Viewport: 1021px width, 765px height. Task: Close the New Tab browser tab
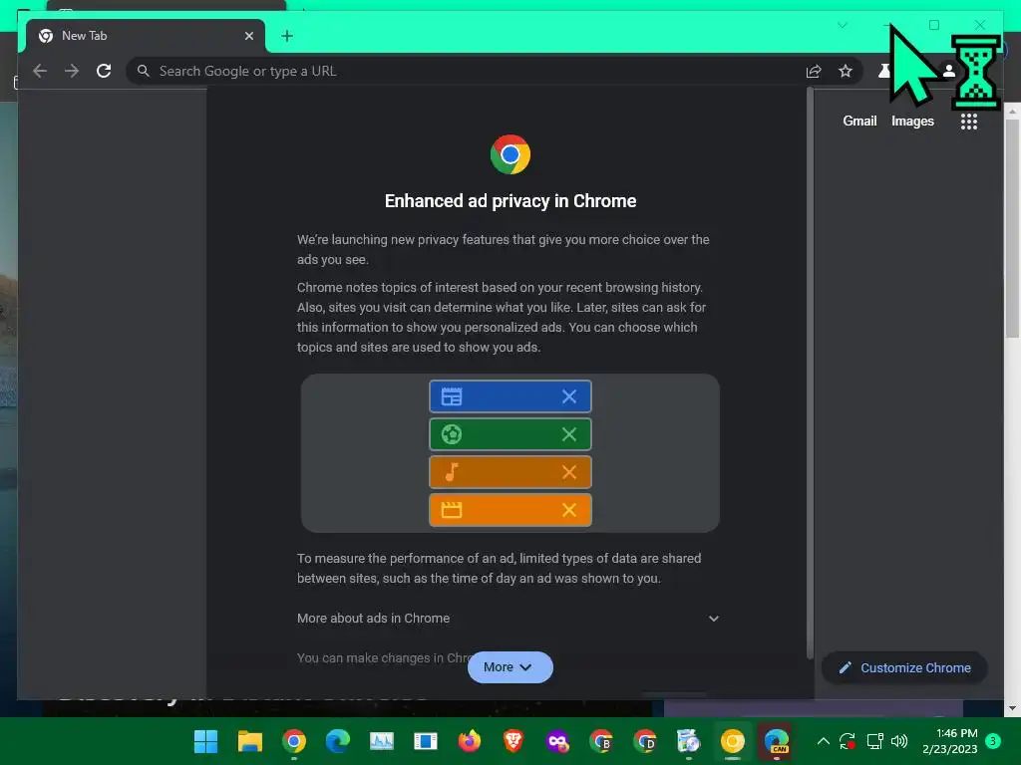[x=248, y=36]
